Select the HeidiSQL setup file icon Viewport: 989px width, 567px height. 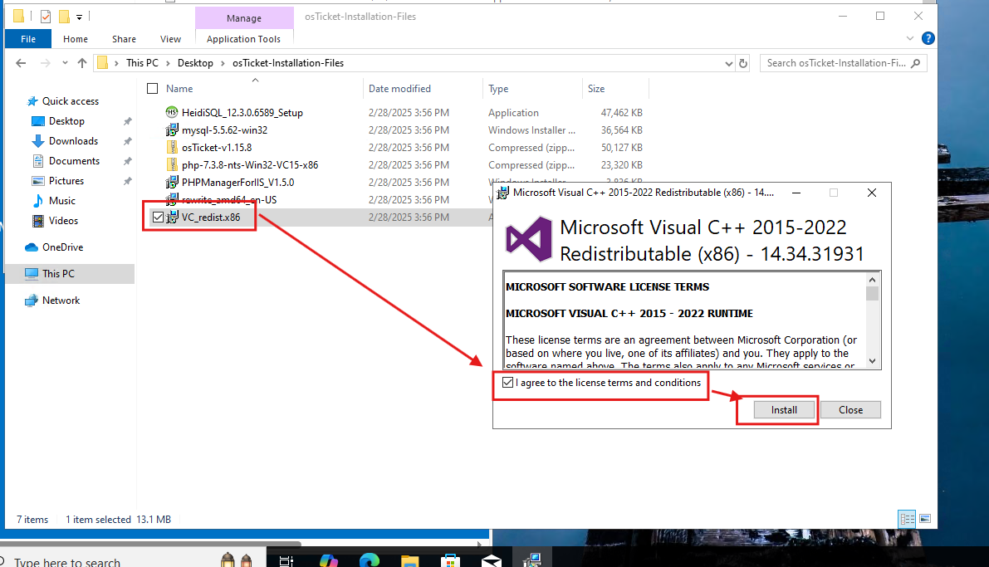click(172, 112)
